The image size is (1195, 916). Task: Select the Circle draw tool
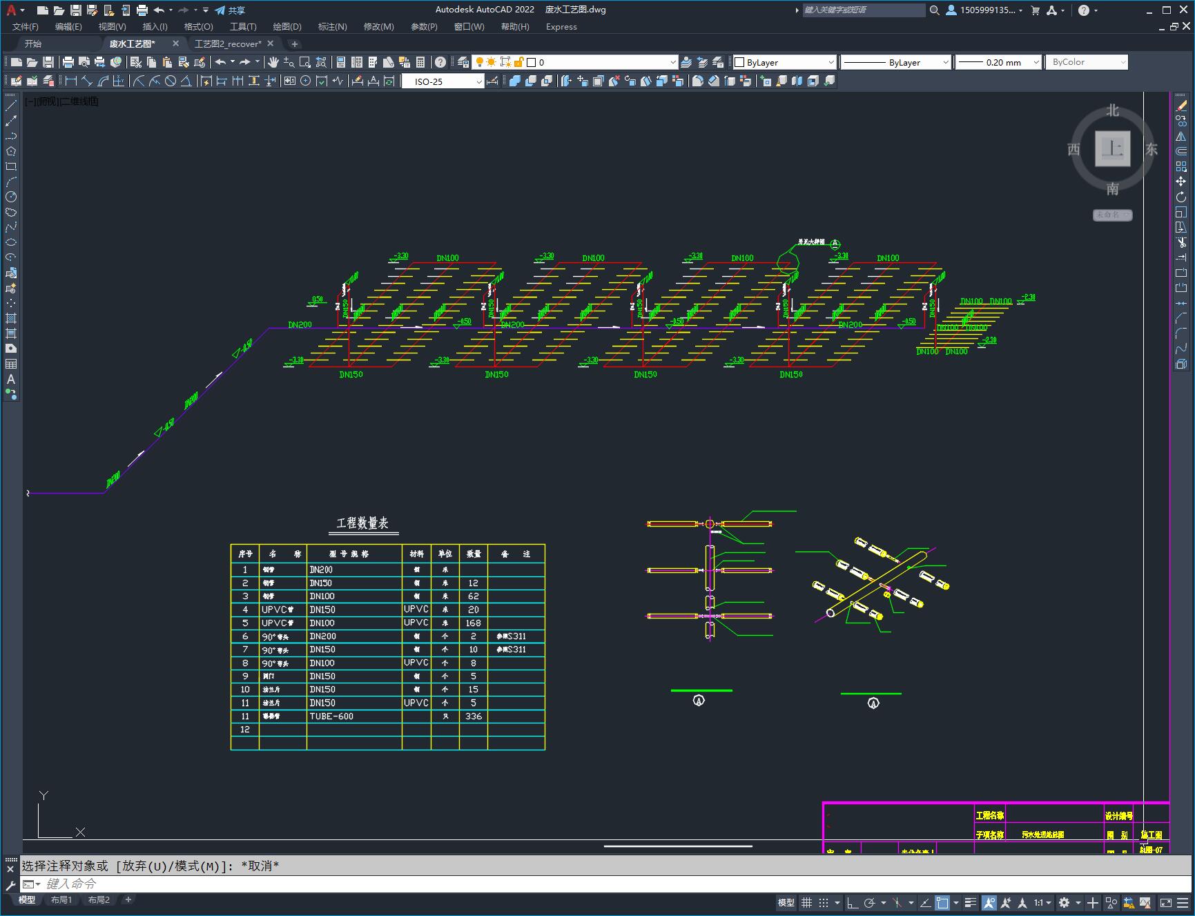(11, 197)
